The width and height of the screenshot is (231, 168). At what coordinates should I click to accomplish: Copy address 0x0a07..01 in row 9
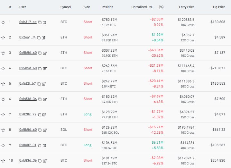(39, 146)
